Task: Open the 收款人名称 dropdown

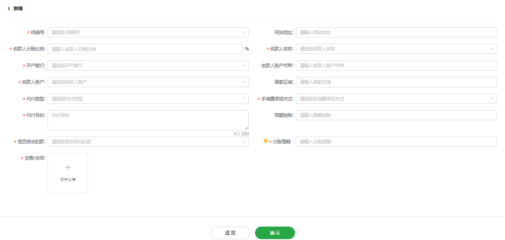Action: point(396,49)
